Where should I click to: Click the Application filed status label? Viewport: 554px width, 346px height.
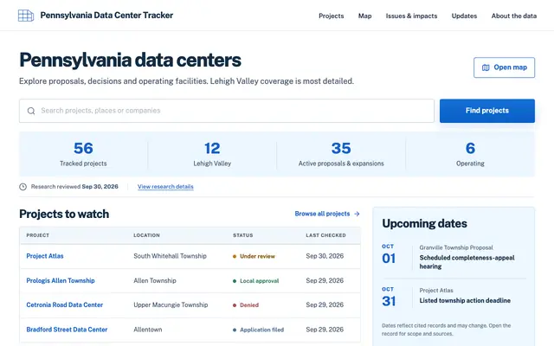pyautogui.click(x=261, y=330)
